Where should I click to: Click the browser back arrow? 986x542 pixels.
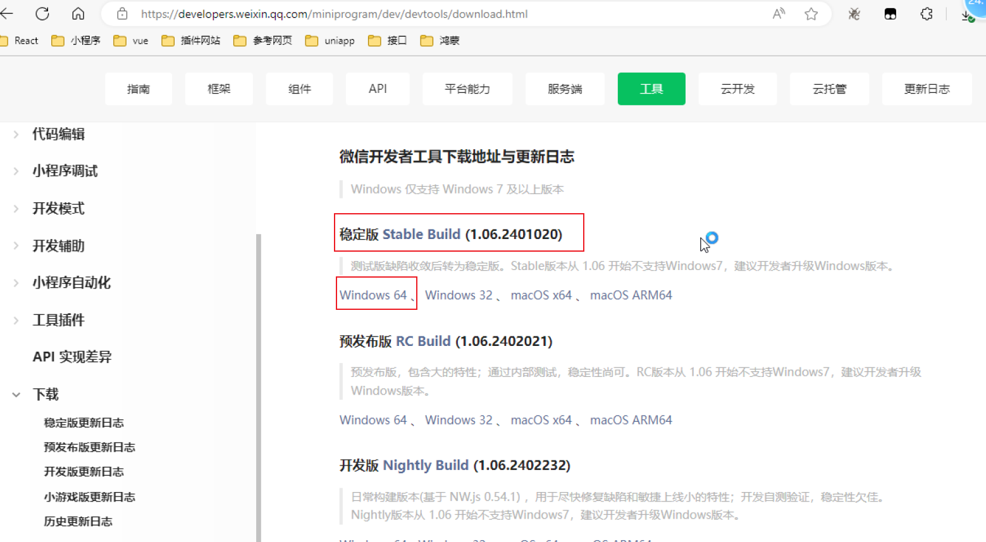tap(6, 13)
